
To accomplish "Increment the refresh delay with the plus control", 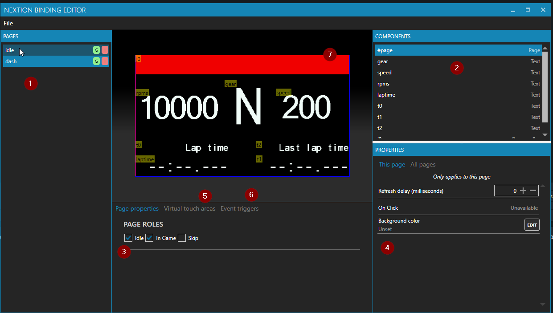I will pos(524,191).
